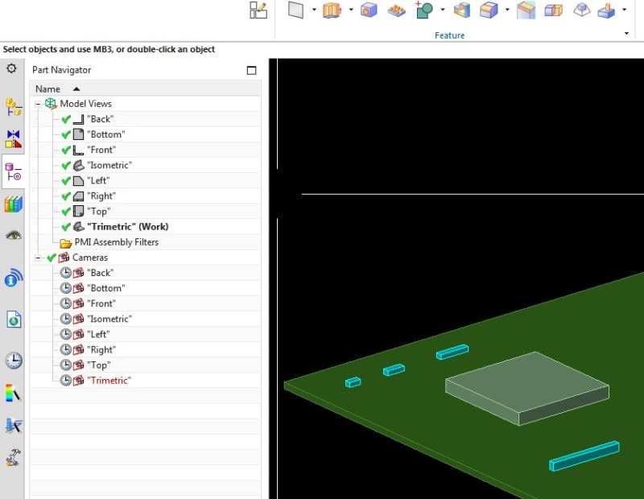The width and height of the screenshot is (644, 499).
Task: Open the Reuse Library books icon
Action: [x=14, y=204]
